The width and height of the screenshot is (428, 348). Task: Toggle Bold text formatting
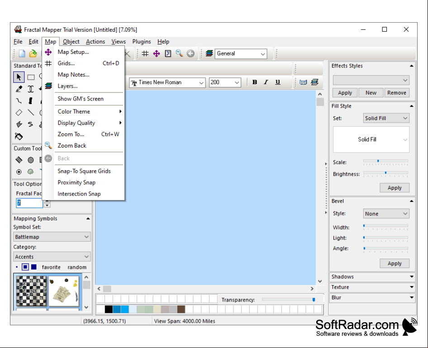(255, 82)
